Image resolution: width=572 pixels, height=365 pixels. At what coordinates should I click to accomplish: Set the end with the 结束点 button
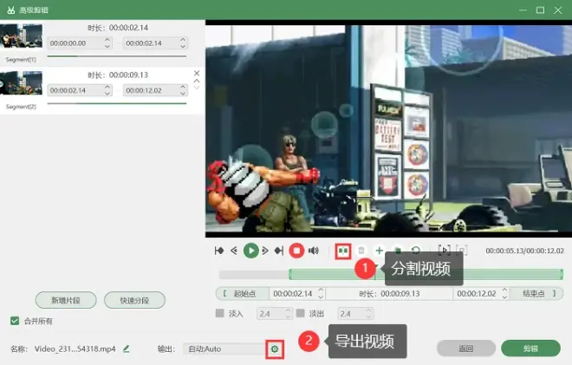coord(536,293)
